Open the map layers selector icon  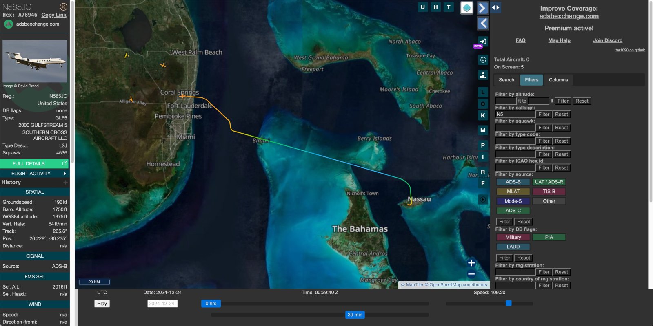pos(466,8)
